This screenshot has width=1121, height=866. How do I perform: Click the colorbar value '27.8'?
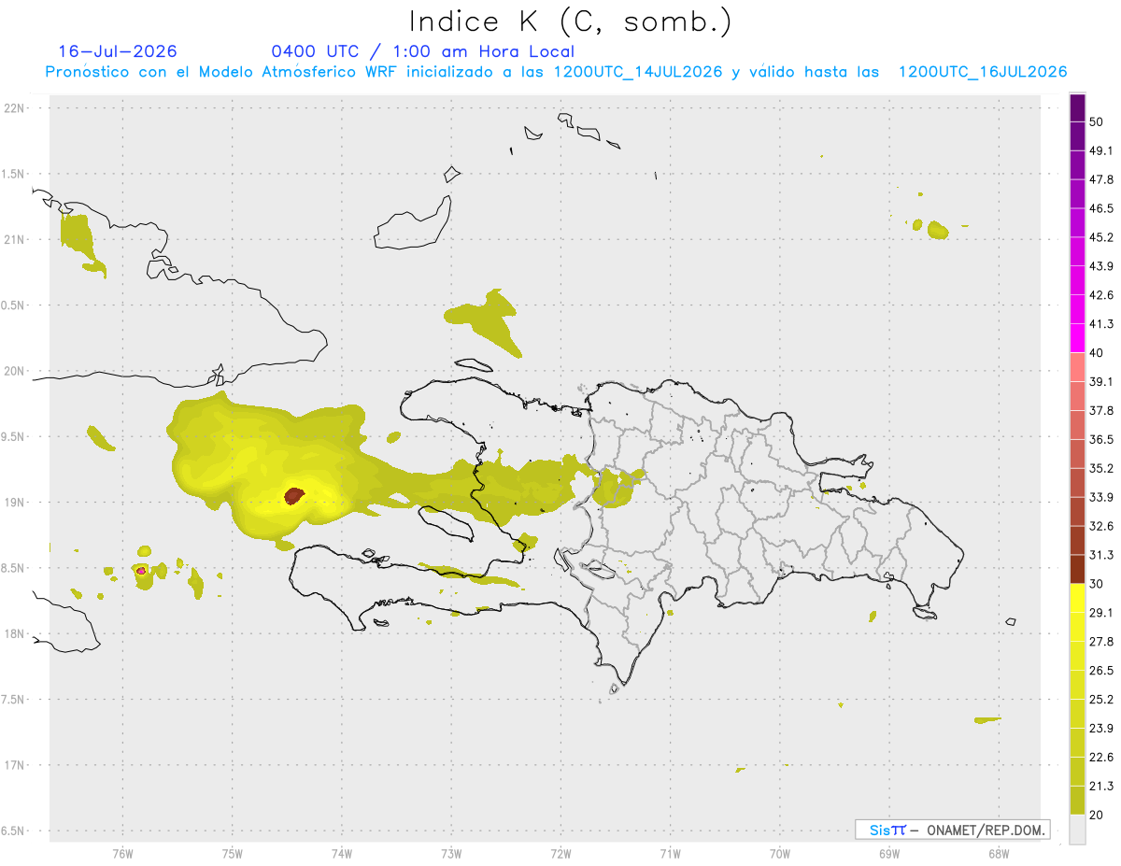1101,642
